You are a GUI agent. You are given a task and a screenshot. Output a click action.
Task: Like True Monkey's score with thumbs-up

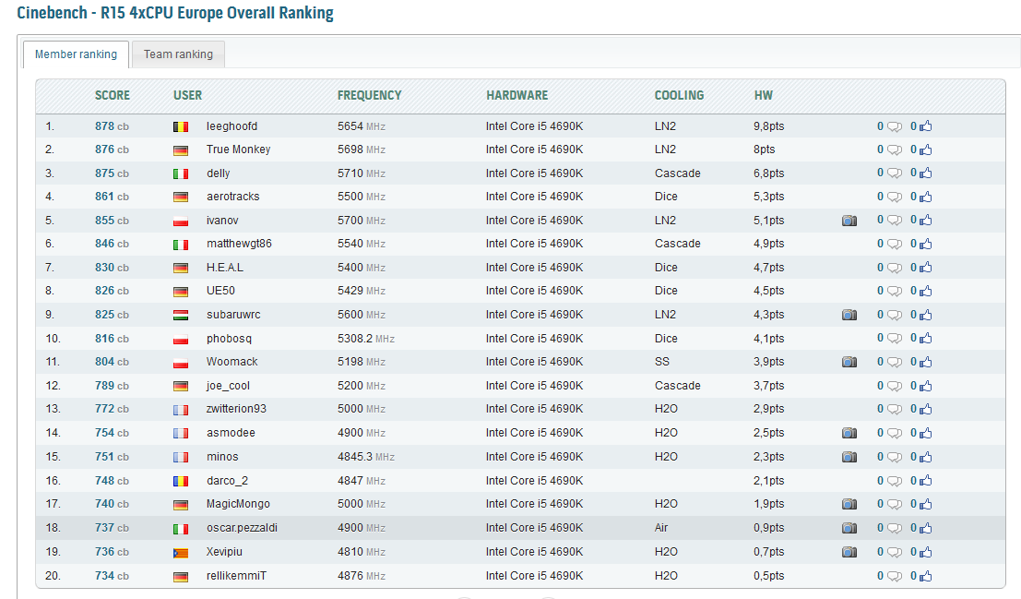[x=926, y=150]
